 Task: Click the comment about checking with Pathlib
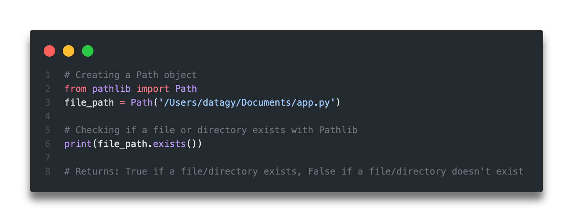[211, 130]
